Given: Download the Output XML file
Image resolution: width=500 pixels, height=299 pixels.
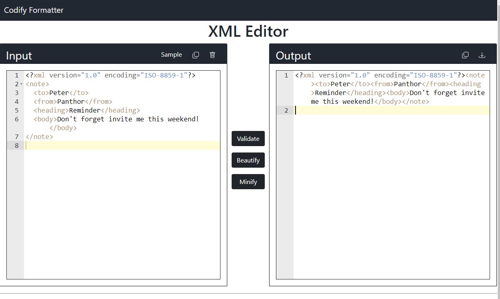Looking at the screenshot, I should (482, 55).
